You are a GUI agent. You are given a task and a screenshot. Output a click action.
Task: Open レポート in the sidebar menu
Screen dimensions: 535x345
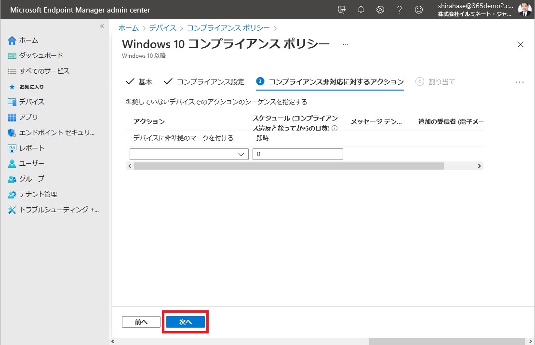(32, 148)
